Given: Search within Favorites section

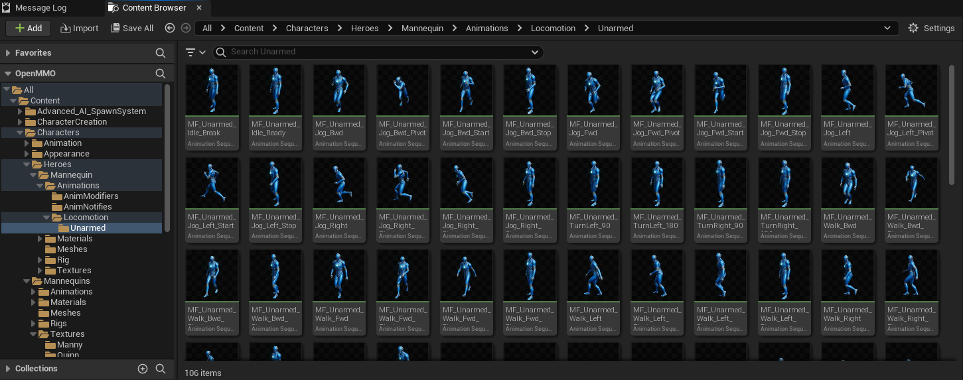Looking at the screenshot, I should (160, 53).
